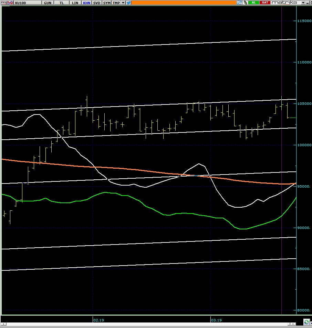
Task: Click the Twitter bird icon
Action: point(128,3)
